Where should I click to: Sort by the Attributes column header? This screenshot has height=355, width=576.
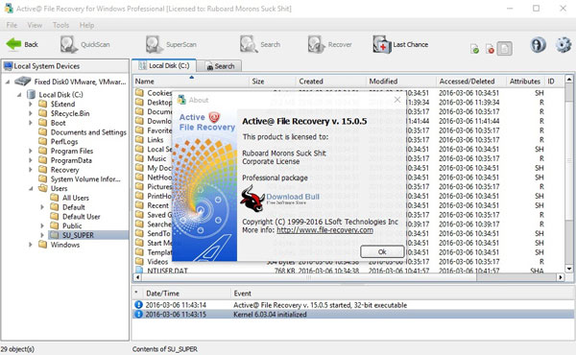pyautogui.click(x=525, y=82)
